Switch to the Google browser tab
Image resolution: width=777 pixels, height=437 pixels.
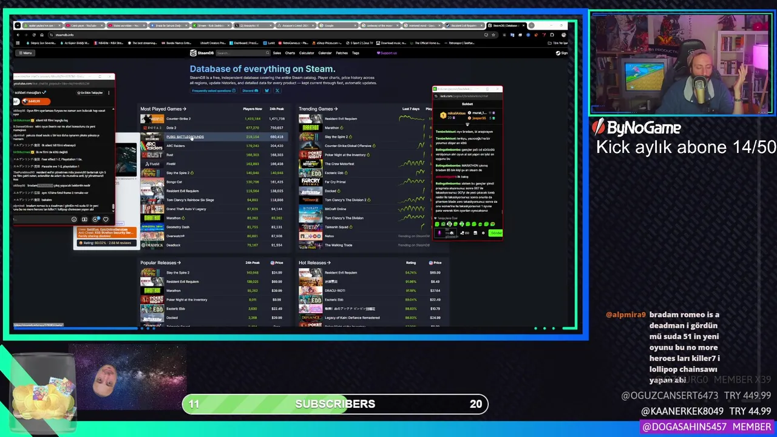click(339, 25)
